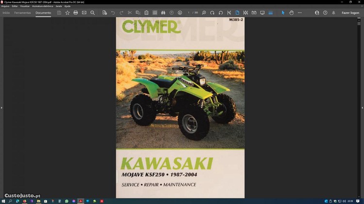364x204 pixels.
Task: Take a snapshot with camera icon
Action: 155,13
